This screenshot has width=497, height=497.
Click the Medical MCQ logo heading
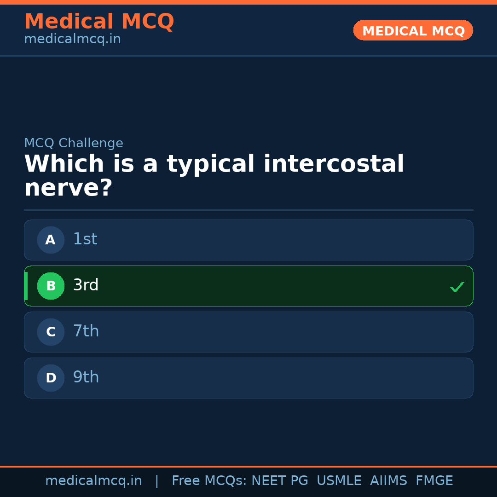click(x=99, y=22)
